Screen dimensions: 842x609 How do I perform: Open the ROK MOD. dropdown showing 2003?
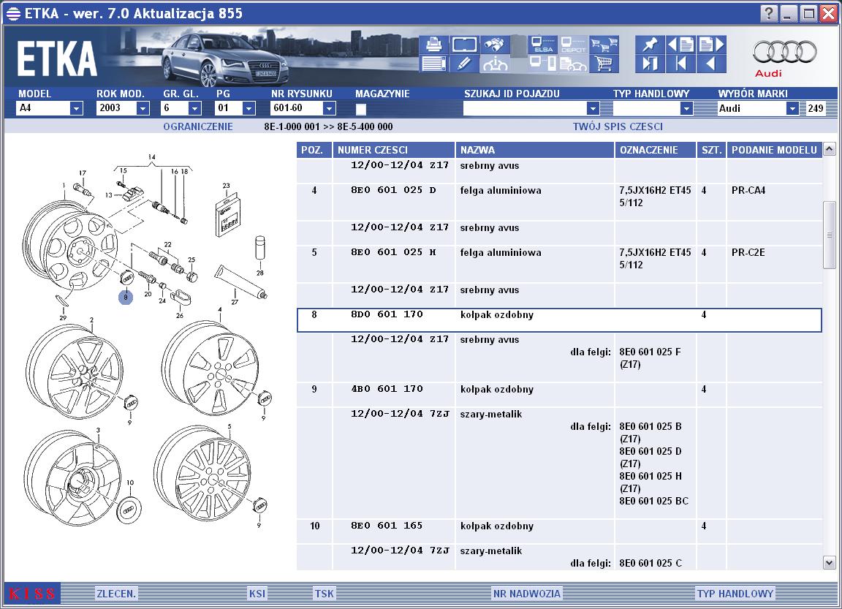pos(143,108)
